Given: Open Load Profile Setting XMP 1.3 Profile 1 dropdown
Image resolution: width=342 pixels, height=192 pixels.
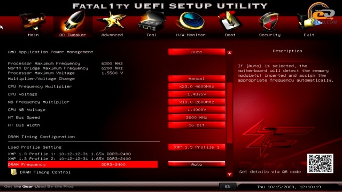Looking at the screenshot, I should coord(197,147).
